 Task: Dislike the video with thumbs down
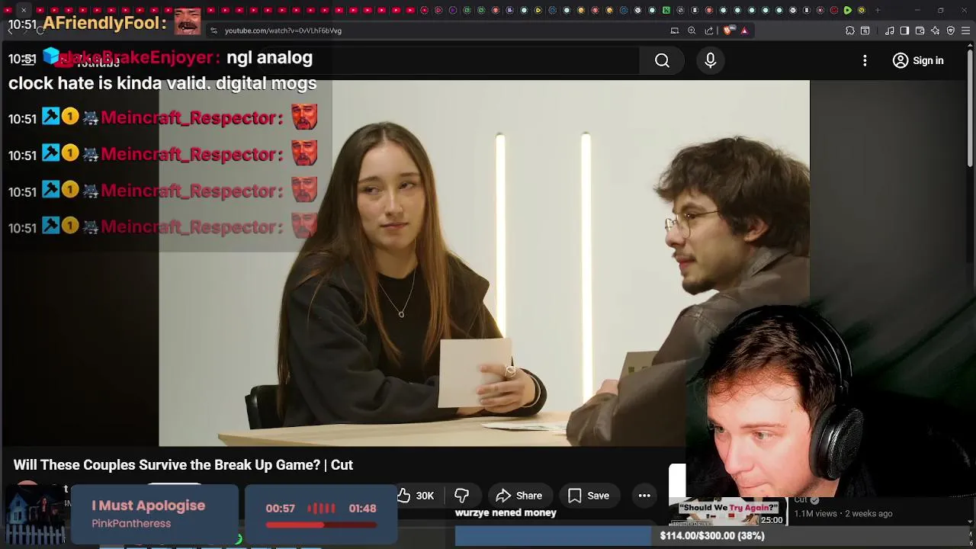pyautogui.click(x=461, y=496)
